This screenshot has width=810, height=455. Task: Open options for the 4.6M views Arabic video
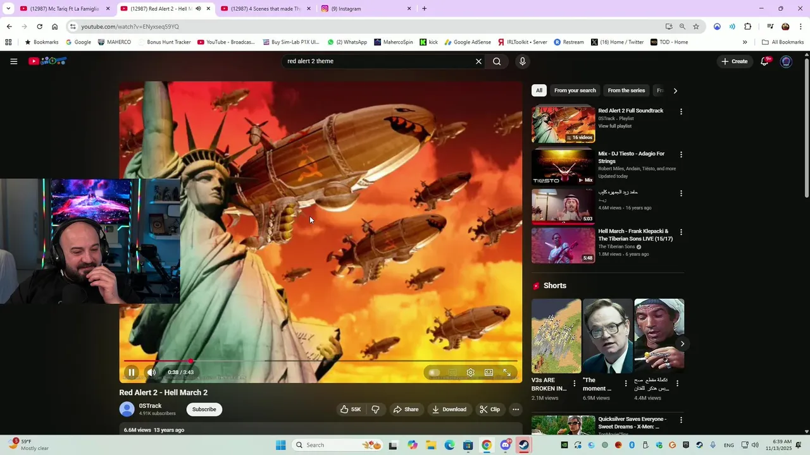[681, 193]
